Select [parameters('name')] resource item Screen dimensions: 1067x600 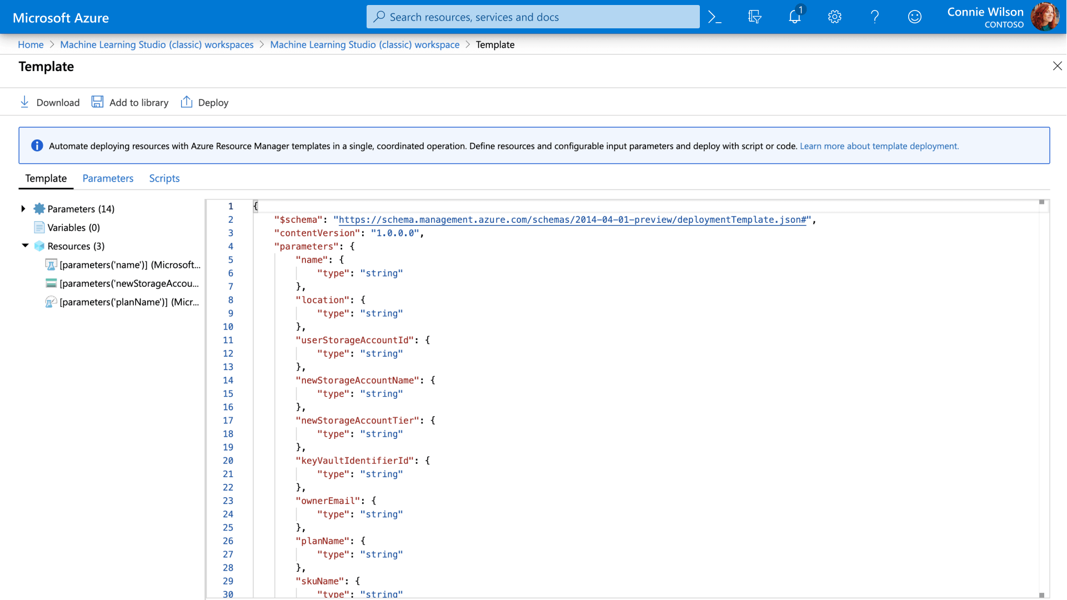(x=130, y=265)
